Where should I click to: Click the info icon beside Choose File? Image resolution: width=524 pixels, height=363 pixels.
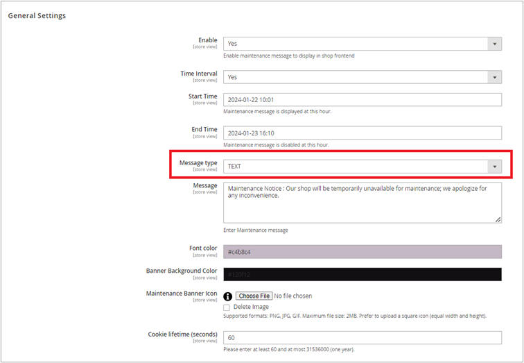click(x=227, y=296)
